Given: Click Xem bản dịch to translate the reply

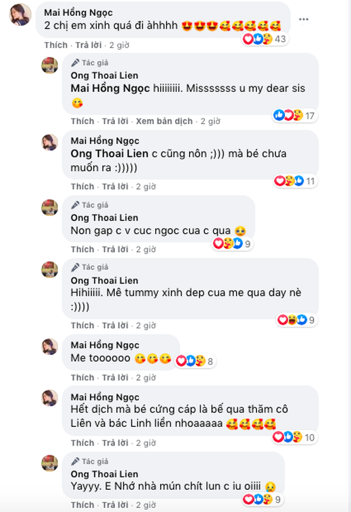Looking at the screenshot, I should coord(164,121).
